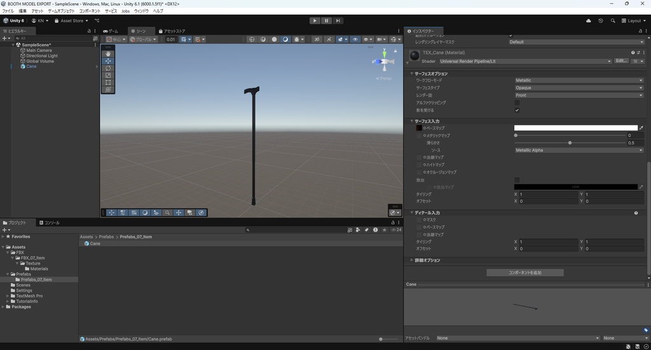Open the グローバル rotation dropdown
The width and height of the screenshot is (651, 350).
pyautogui.click(x=143, y=39)
